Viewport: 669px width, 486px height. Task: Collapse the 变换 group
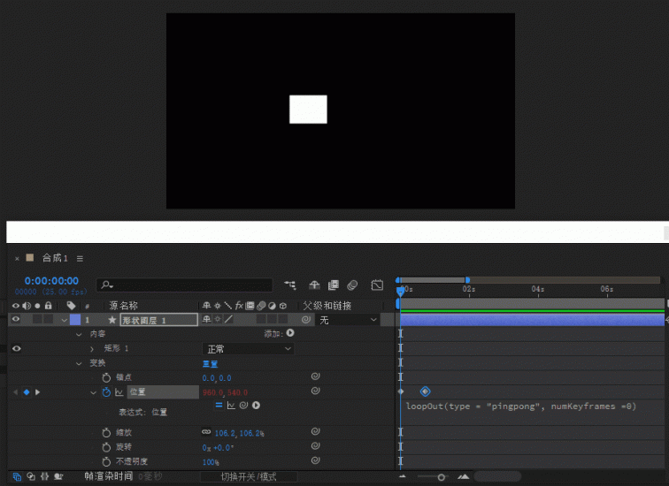click(79, 363)
